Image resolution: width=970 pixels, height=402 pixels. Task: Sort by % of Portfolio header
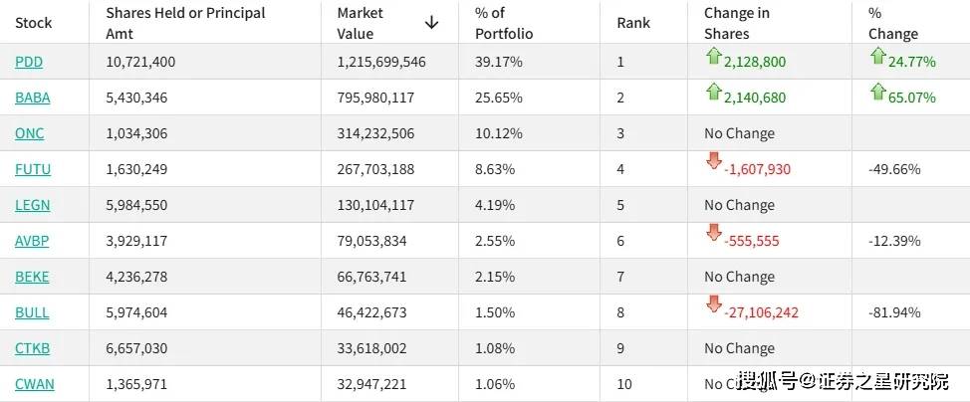coord(504,23)
